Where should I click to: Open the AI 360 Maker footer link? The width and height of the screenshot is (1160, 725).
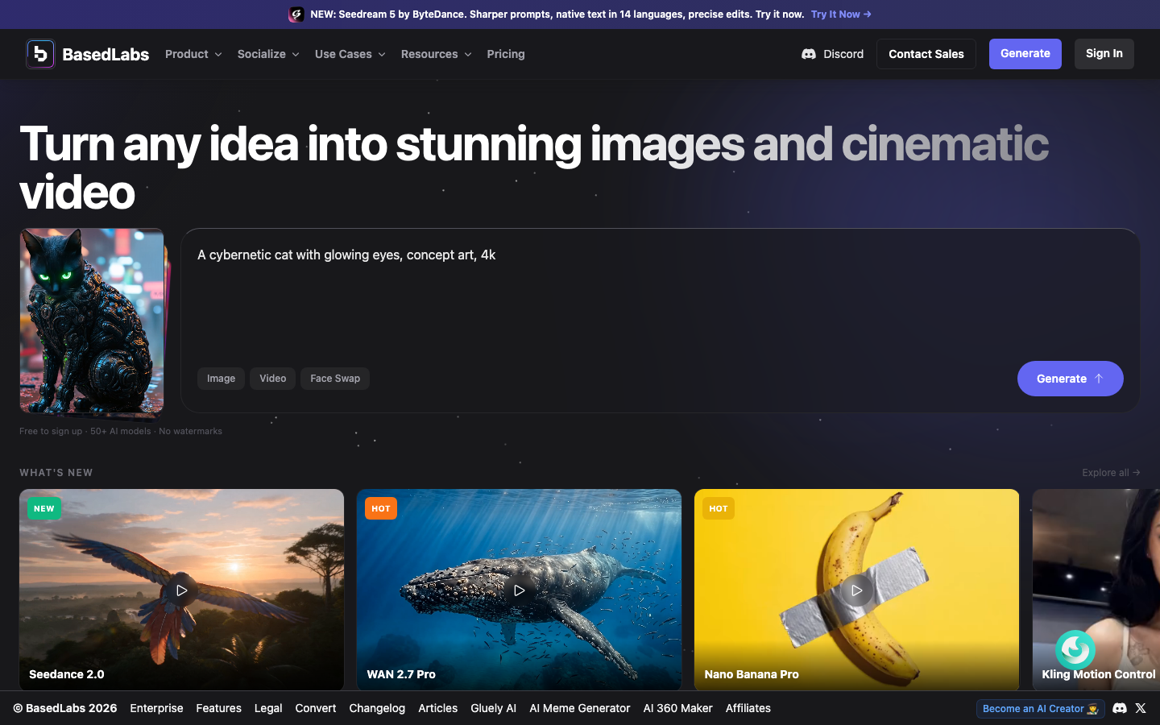[x=678, y=708]
